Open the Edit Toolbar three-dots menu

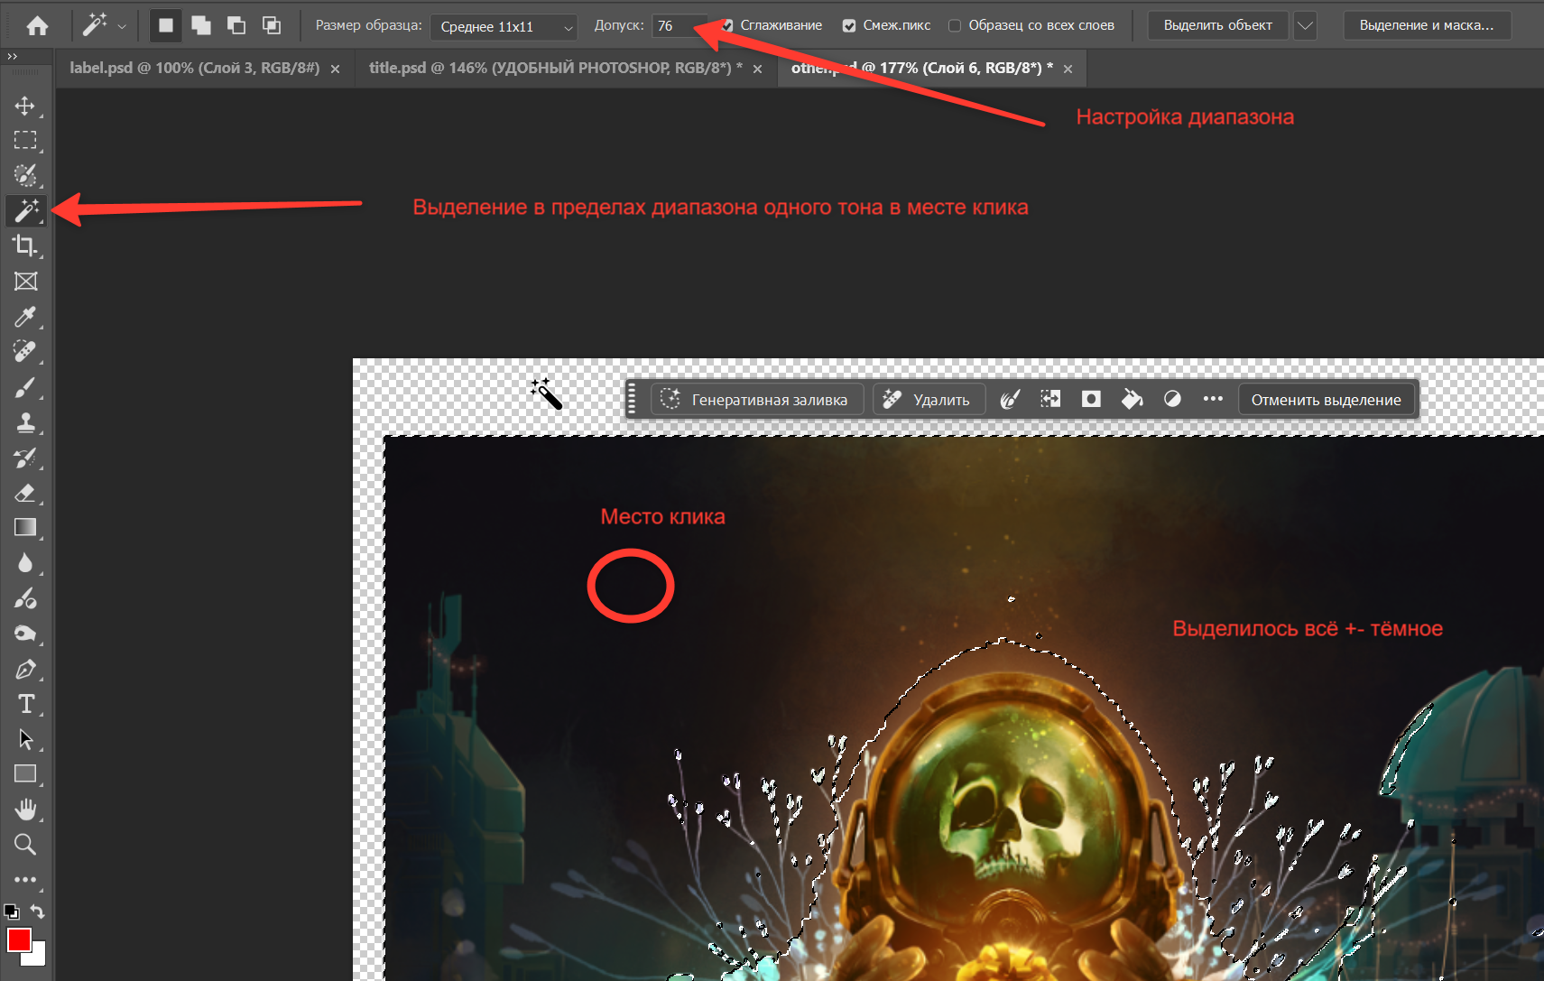(x=25, y=879)
